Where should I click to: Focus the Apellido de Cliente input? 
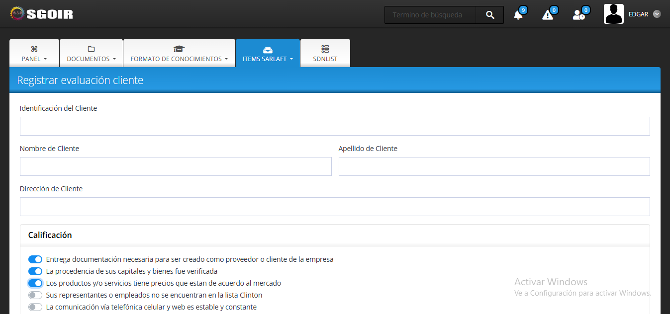coord(494,166)
